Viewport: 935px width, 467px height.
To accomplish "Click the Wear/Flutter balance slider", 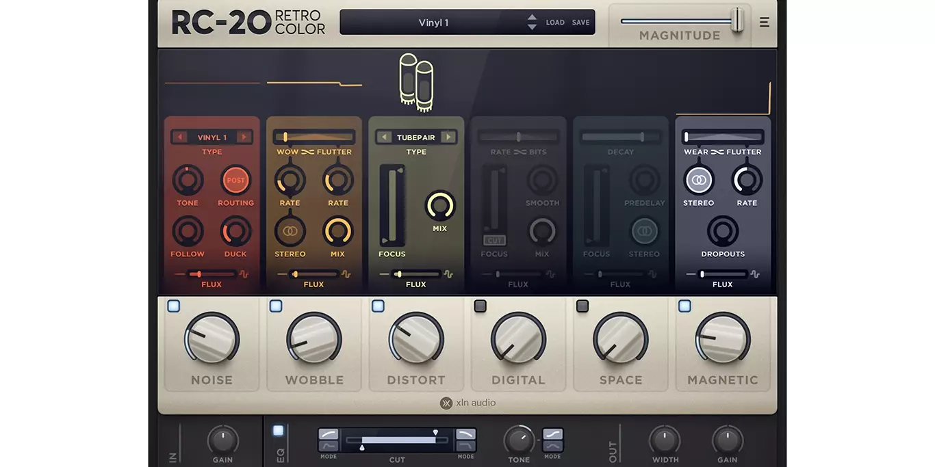I will click(723, 137).
